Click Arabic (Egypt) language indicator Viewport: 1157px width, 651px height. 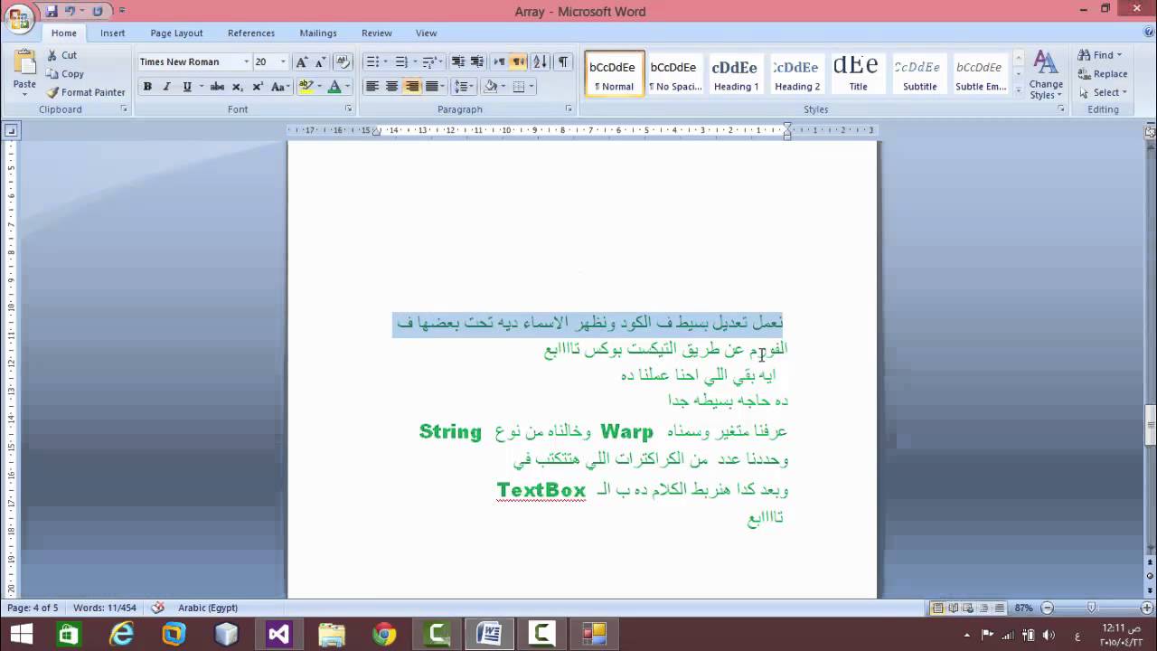click(208, 608)
